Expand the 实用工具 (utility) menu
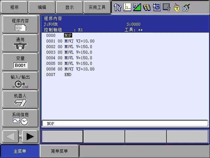 pos(97,7)
